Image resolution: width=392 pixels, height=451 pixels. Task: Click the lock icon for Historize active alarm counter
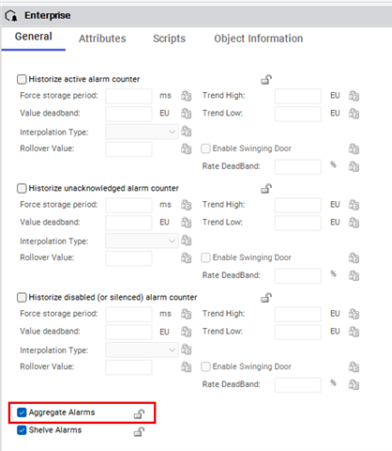pos(266,80)
